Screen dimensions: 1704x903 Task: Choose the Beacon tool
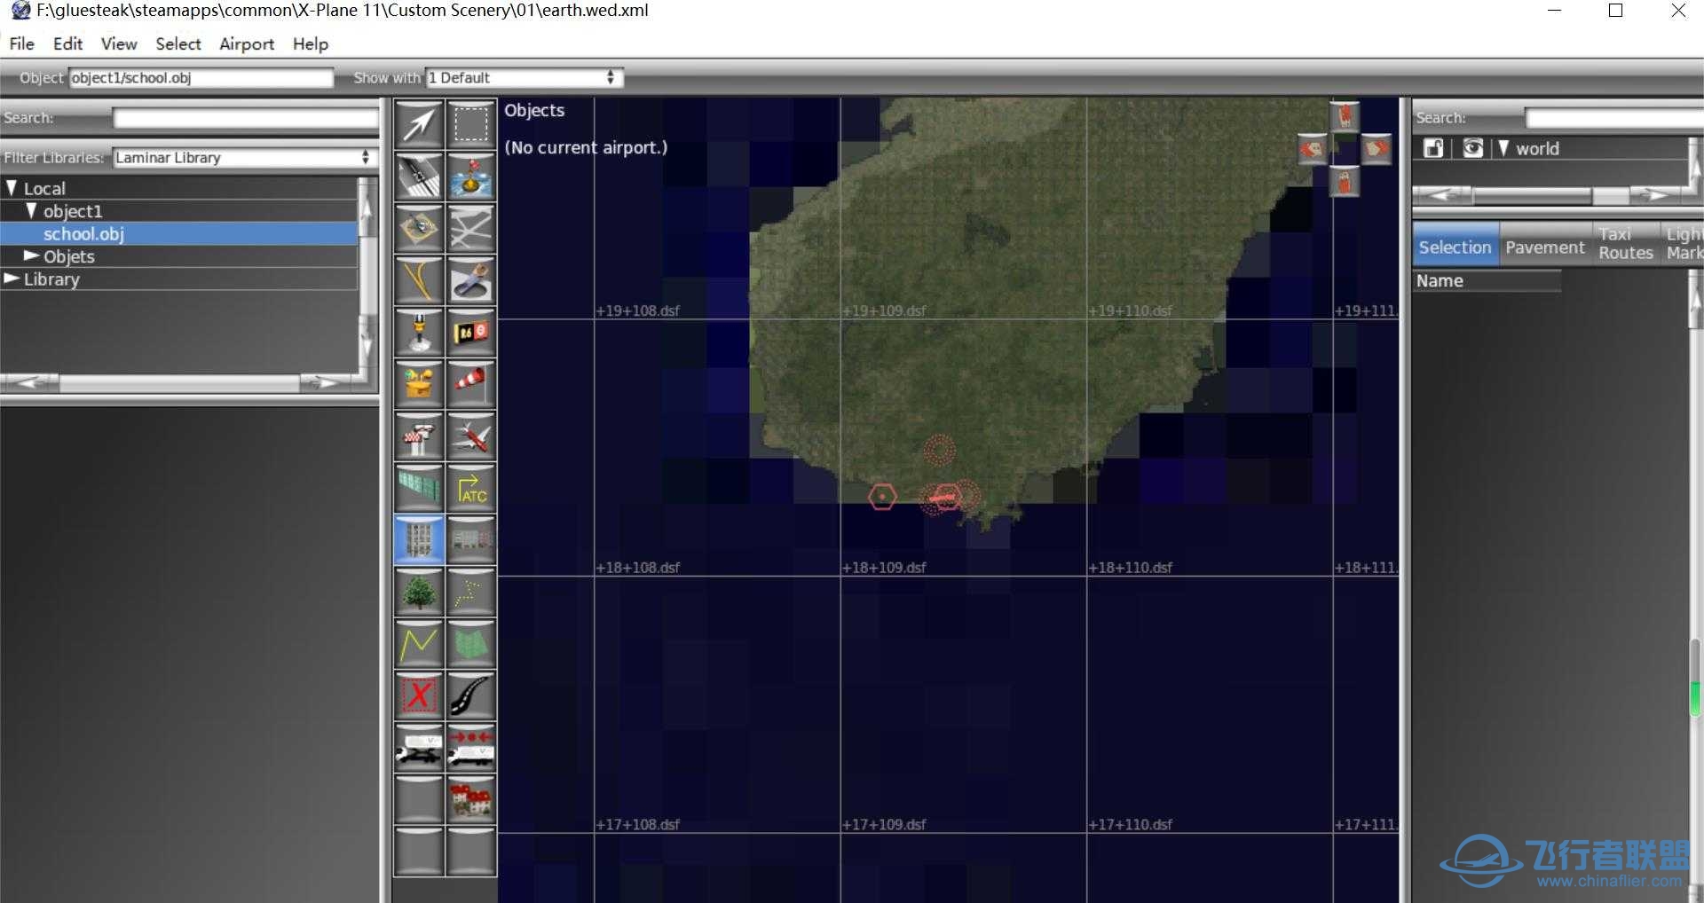pos(418,383)
